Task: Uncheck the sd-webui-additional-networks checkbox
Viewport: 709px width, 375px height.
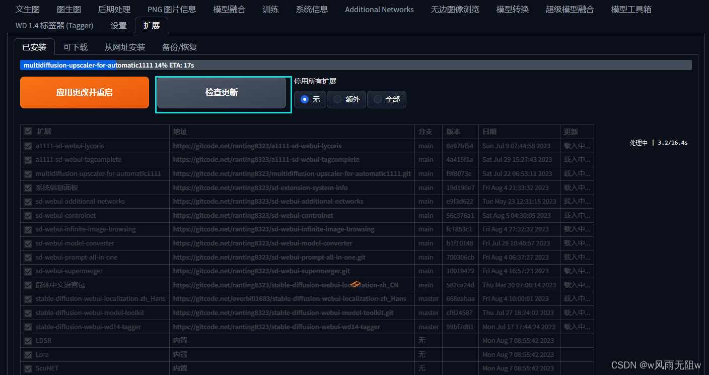Action: (x=28, y=201)
